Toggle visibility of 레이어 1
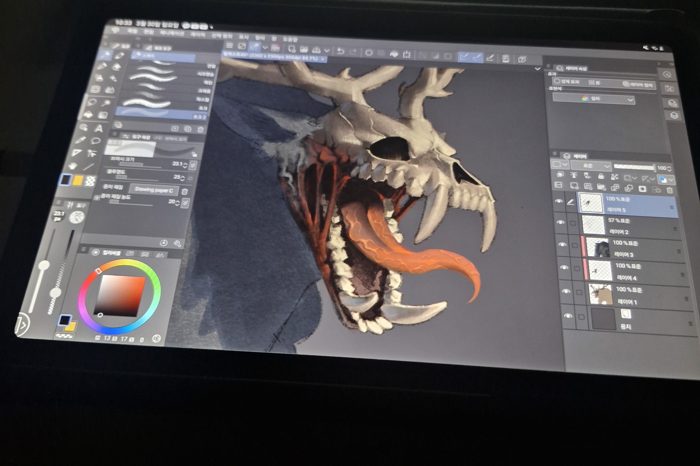The height and width of the screenshot is (466, 700). click(566, 291)
